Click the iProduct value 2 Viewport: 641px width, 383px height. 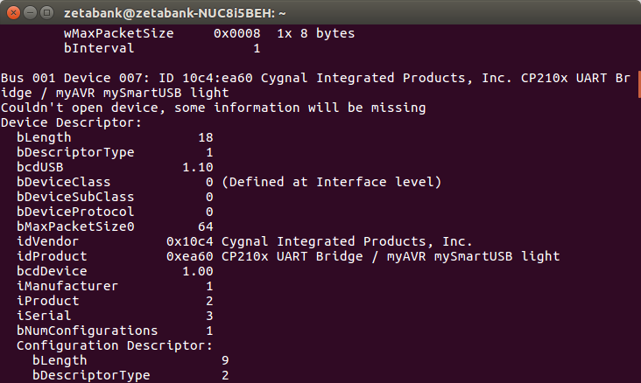(209, 301)
